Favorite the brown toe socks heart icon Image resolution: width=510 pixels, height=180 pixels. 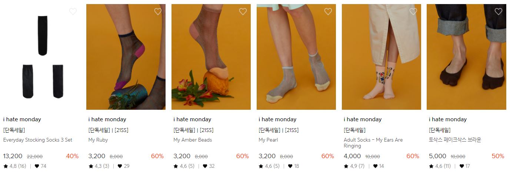pyautogui.click(x=499, y=11)
